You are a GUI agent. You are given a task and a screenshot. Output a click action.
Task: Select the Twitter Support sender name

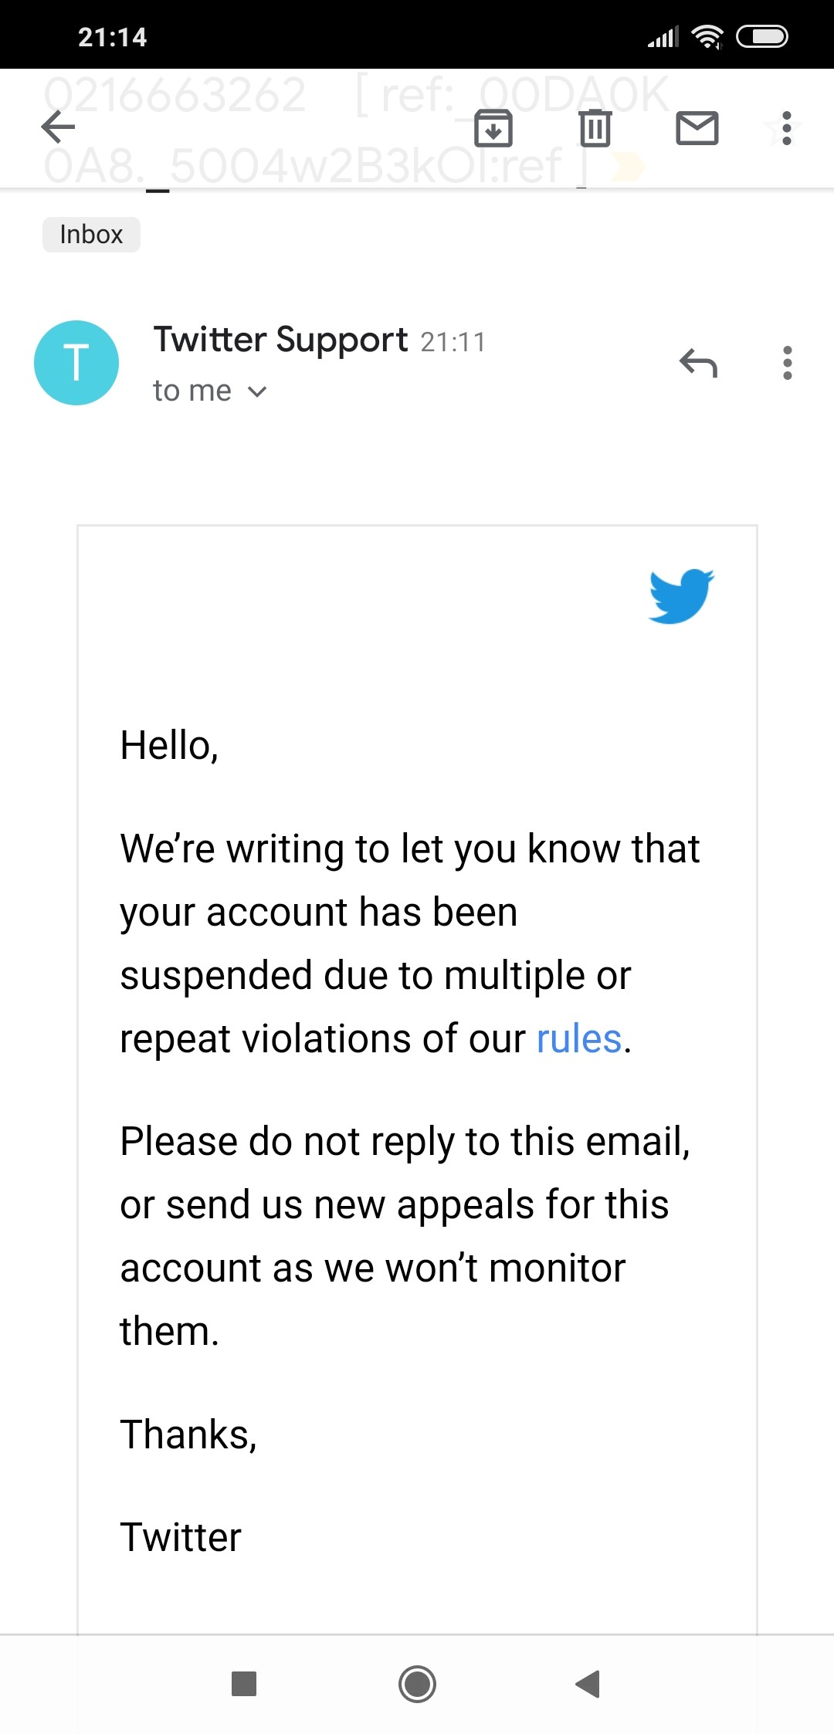tap(280, 340)
